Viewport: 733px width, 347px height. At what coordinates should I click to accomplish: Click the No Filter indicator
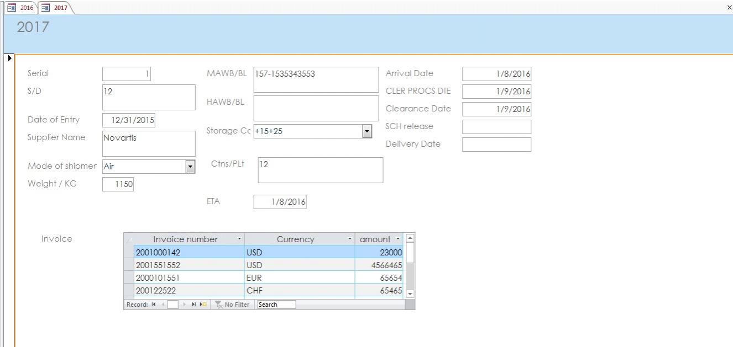click(232, 305)
